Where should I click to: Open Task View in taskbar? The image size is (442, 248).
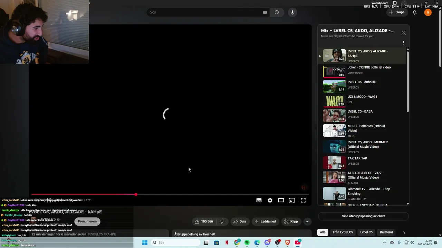click(206, 242)
